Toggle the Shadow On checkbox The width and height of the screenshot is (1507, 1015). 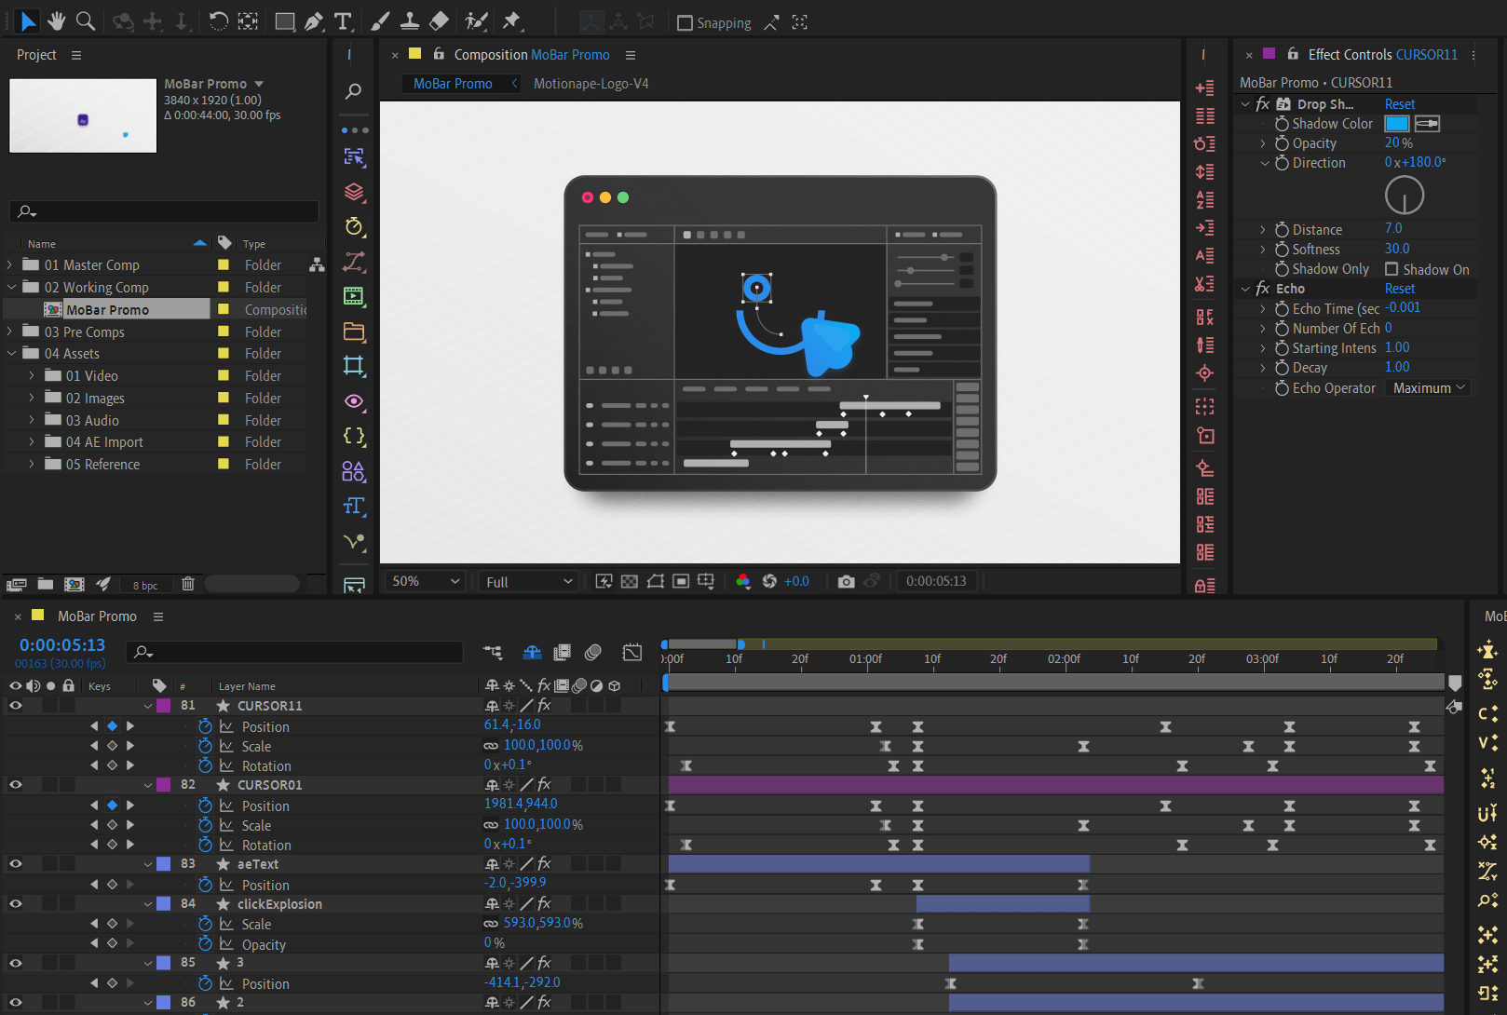pyautogui.click(x=1392, y=269)
